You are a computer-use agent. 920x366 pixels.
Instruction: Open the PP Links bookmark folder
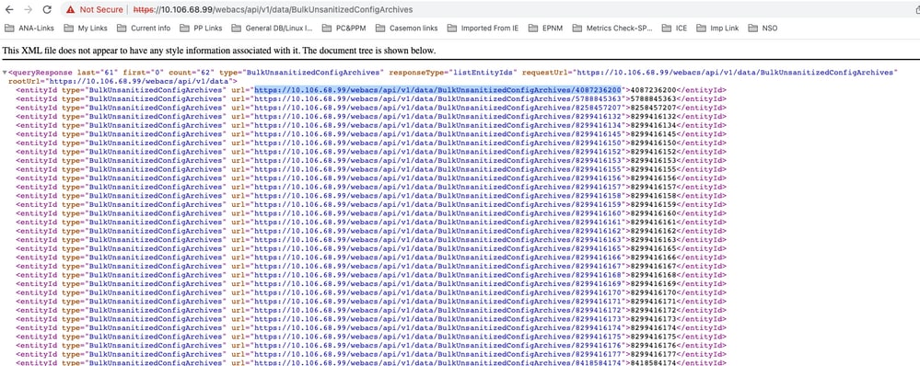click(201, 28)
